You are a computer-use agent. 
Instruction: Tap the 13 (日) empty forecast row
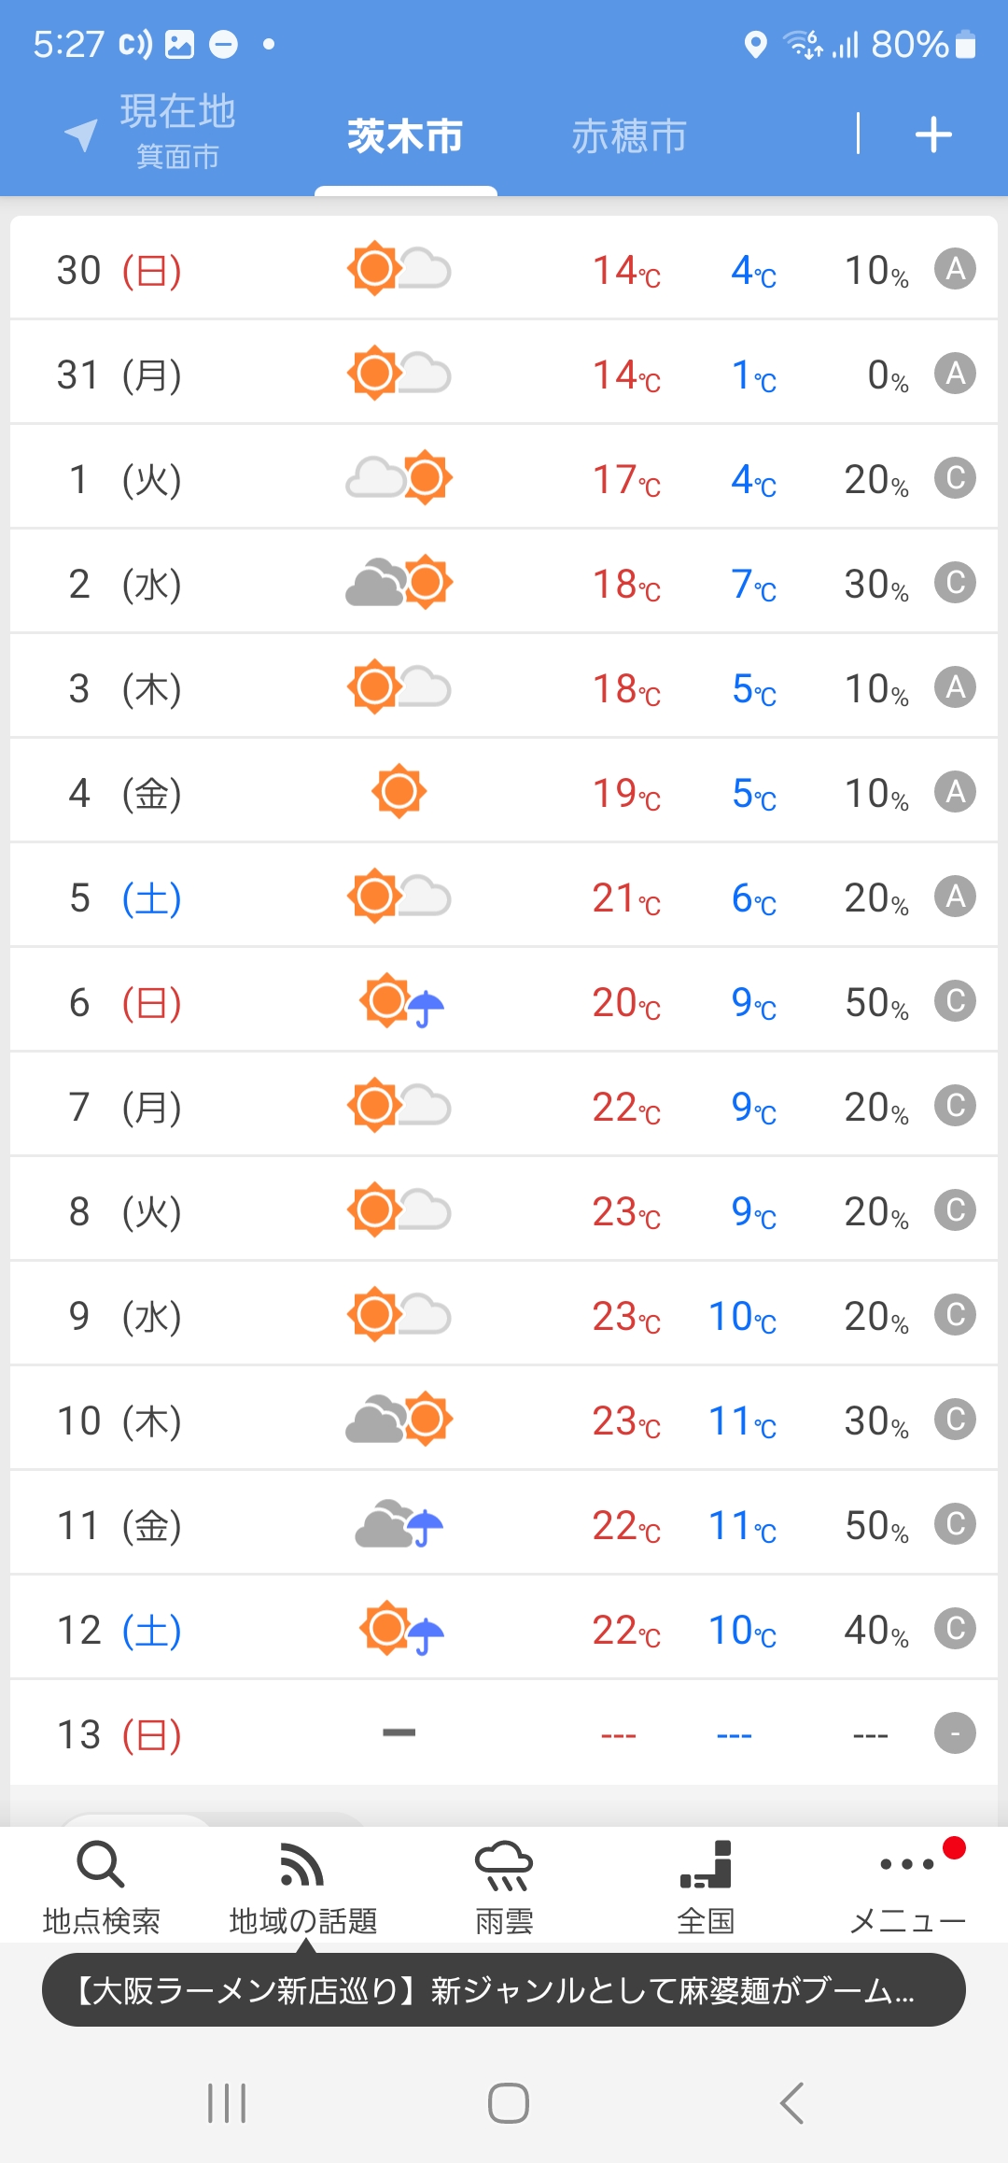504,1733
